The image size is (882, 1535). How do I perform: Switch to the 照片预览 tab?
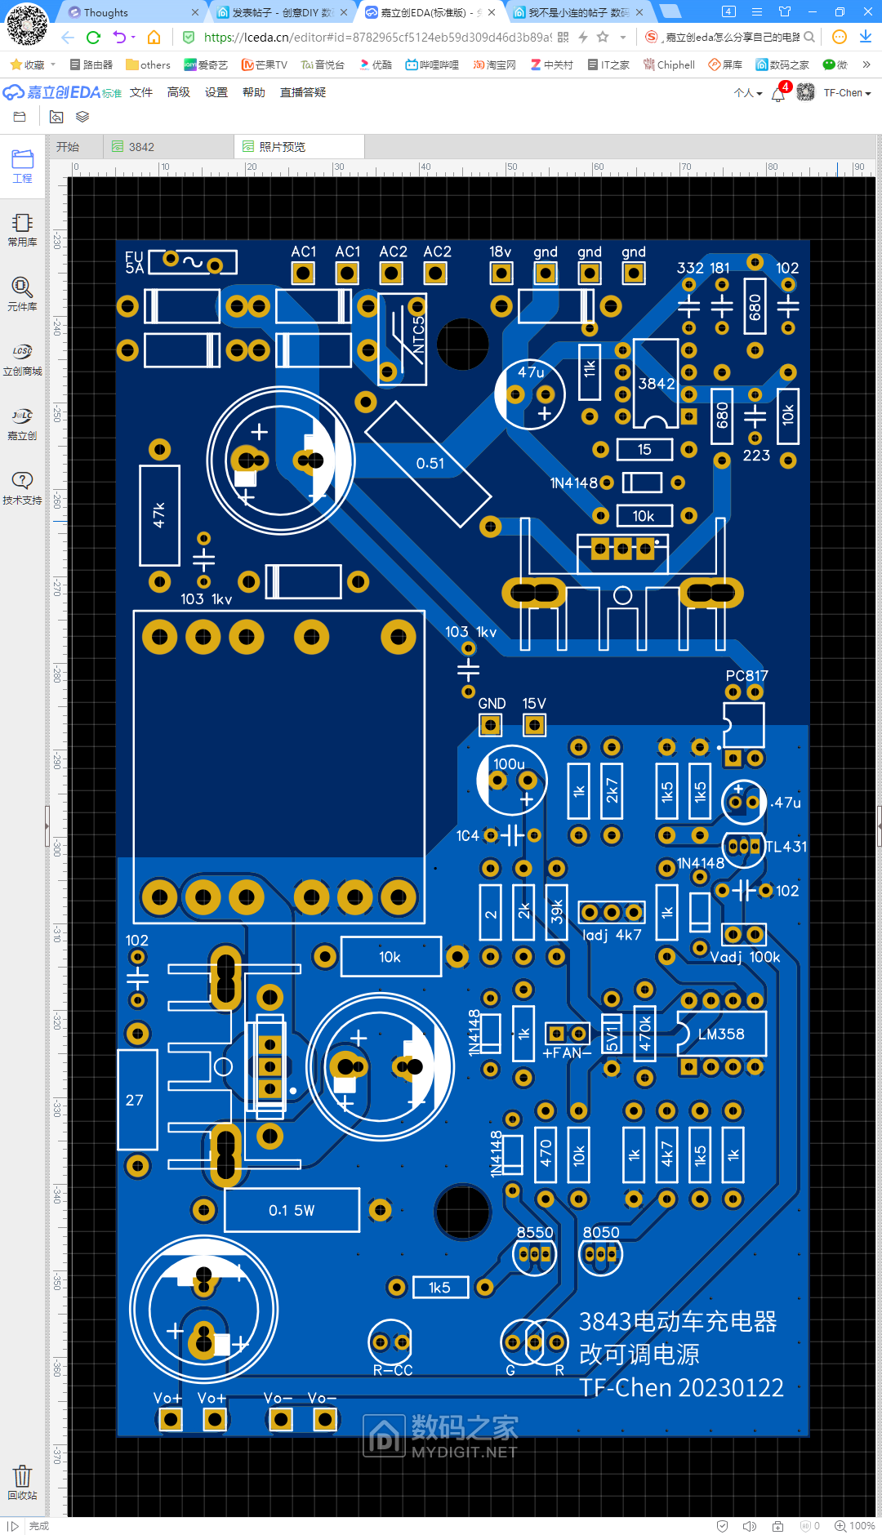300,147
